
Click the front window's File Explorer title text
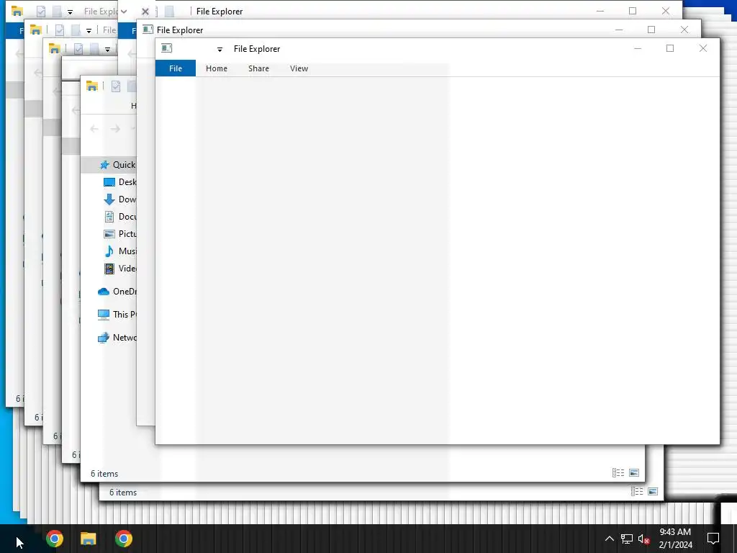[257, 49]
